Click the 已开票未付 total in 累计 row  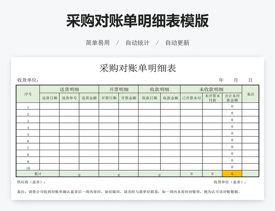pos(191,174)
